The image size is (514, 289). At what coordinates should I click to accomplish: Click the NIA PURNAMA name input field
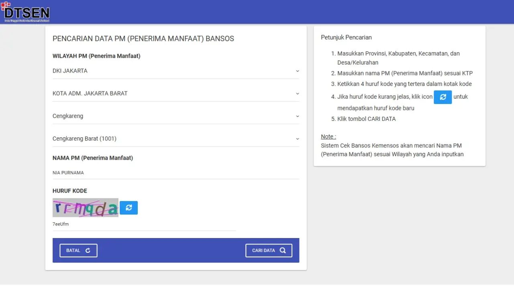[176, 173]
